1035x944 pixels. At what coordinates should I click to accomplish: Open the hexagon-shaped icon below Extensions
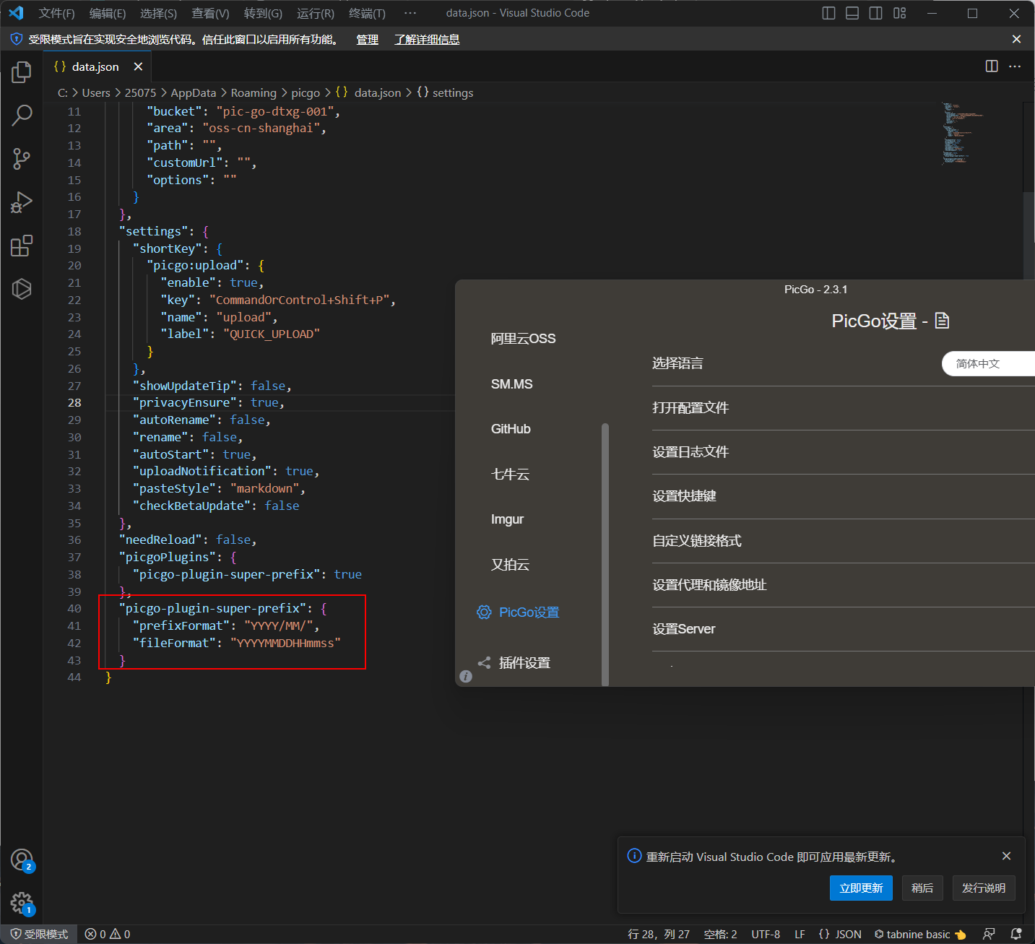point(22,289)
